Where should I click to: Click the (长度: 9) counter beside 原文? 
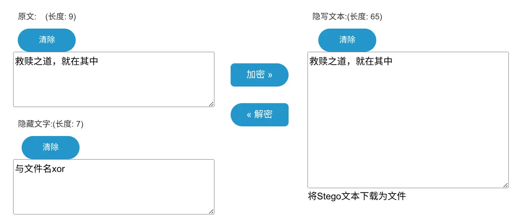61,17
